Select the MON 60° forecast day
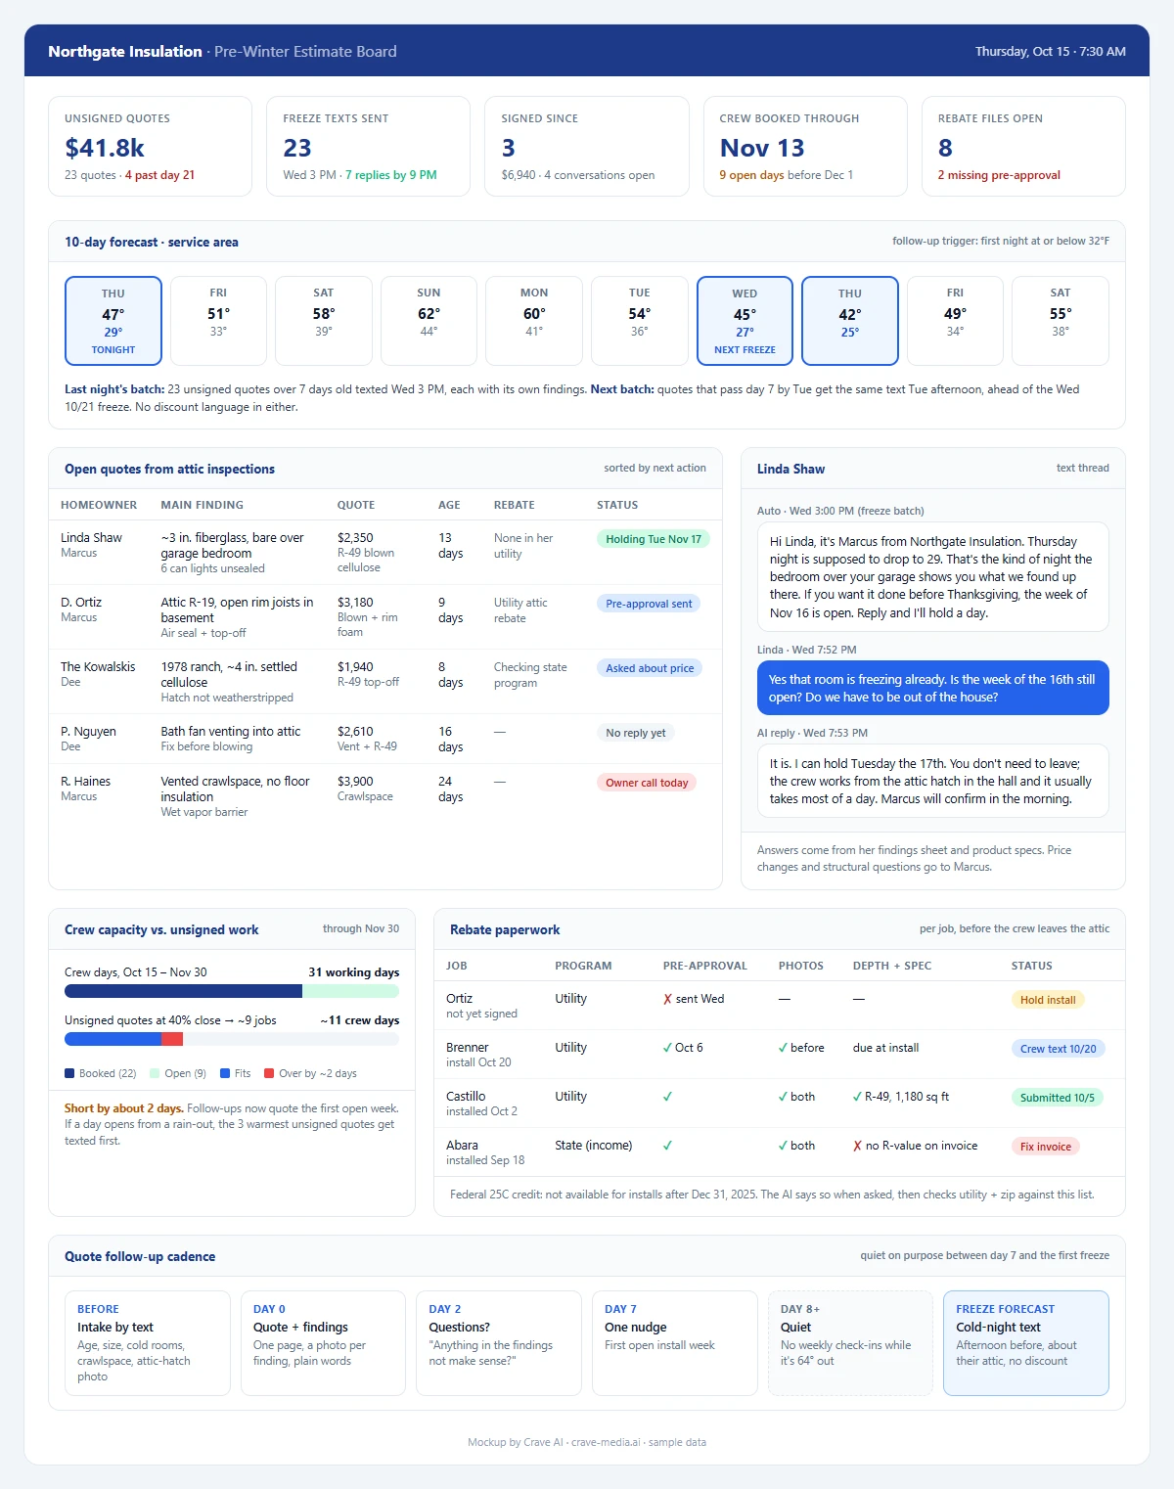 point(534,321)
